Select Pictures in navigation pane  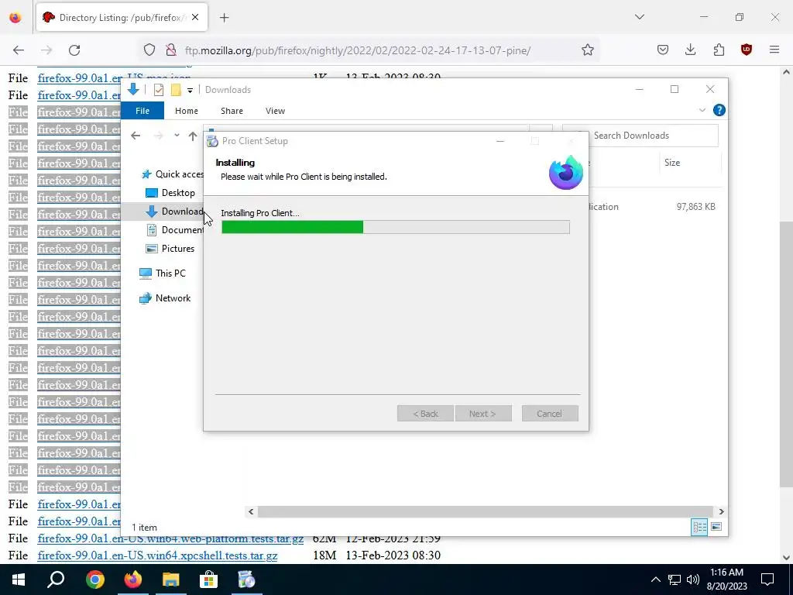(x=170, y=249)
